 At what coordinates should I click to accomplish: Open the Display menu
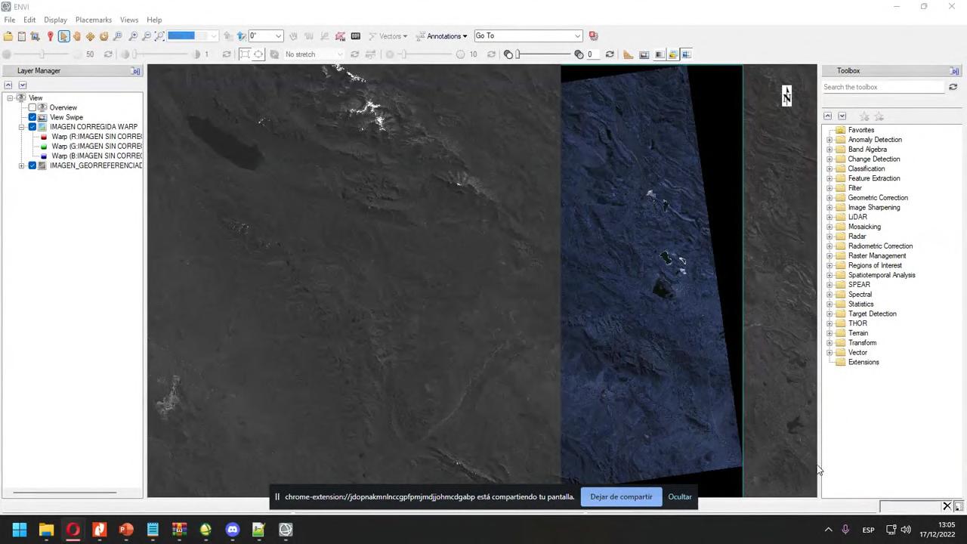pyautogui.click(x=55, y=20)
